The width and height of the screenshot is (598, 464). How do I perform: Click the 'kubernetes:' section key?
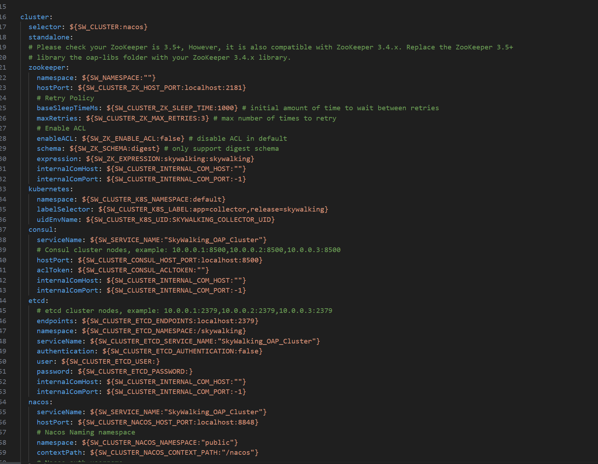click(x=51, y=189)
